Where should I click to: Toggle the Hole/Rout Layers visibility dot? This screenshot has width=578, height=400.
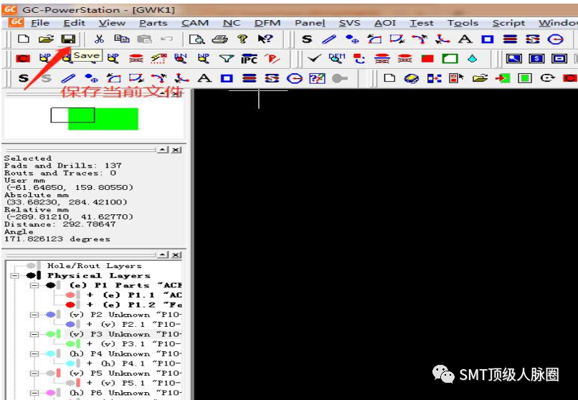pyautogui.click(x=31, y=265)
